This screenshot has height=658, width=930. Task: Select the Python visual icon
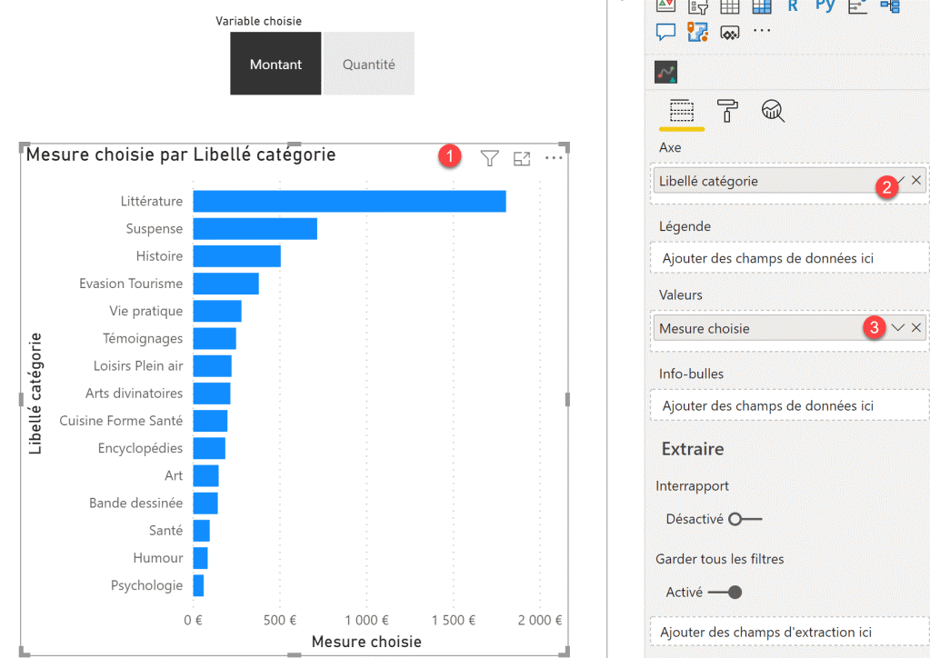[x=825, y=7]
